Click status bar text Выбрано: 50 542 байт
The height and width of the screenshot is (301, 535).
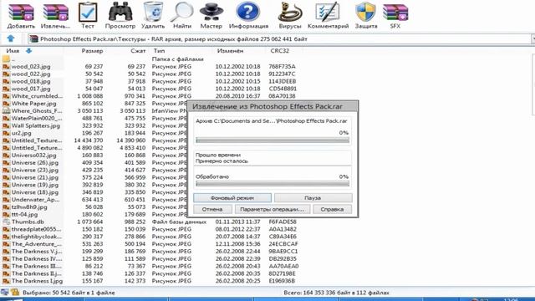pos(69,293)
